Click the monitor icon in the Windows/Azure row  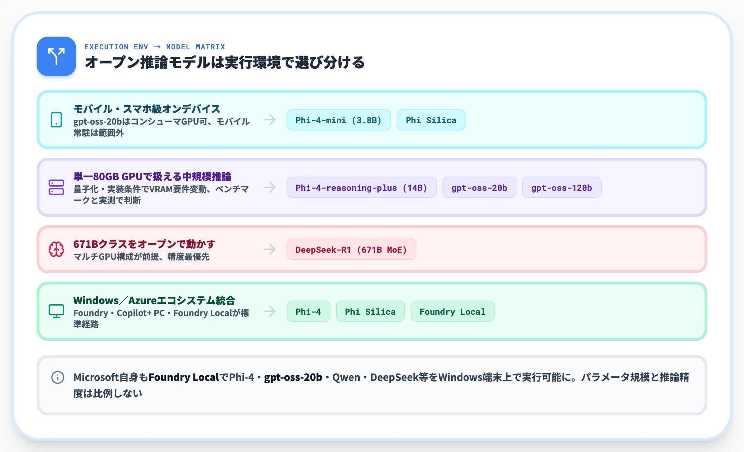click(x=56, y=311)
